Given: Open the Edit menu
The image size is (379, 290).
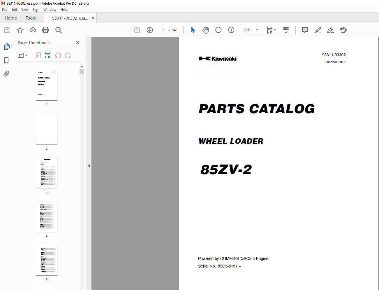Looking at the screenshot, I should tap(14, 10).
